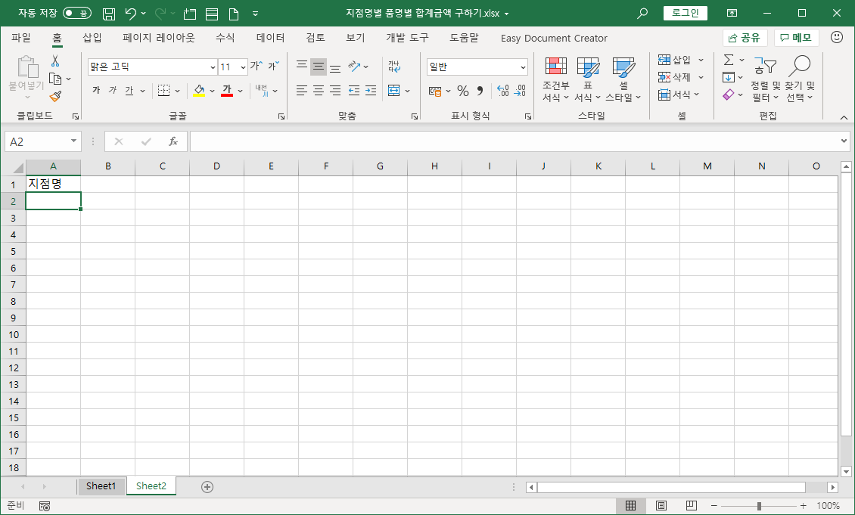Open the Formulas (수식) tab
Viewport: 855px width, 515px height.
[x=225, y=38]
